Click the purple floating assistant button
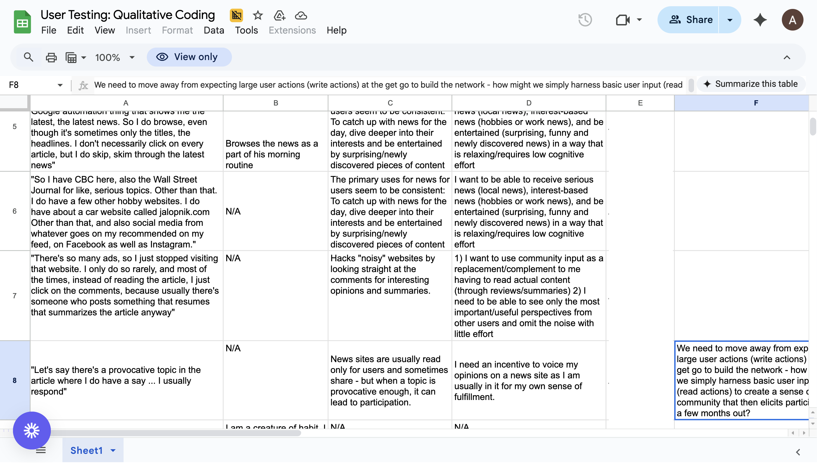Screen dimensions: 817x463 (x=32, y=431)
